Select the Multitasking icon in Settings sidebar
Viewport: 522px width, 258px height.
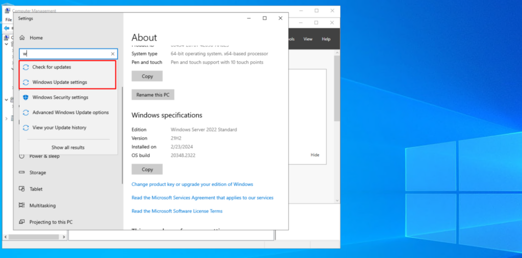tap(22, 205)
